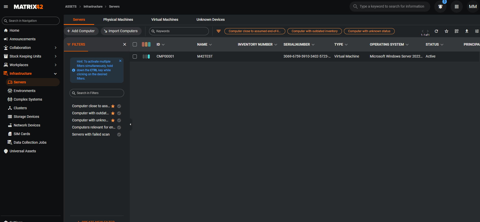Screen dimensions: 480x222
Task: Sort by SERIALNUMBER column
Action: 299,44
